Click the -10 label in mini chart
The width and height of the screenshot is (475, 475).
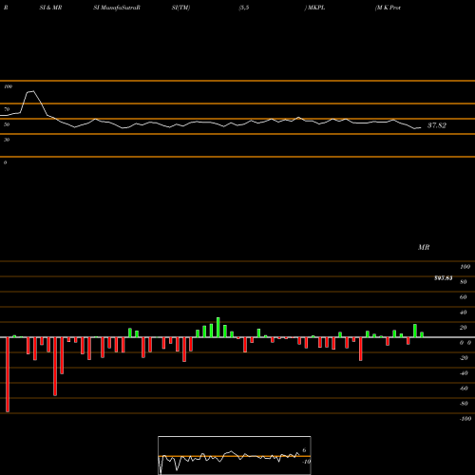[306, 462]
